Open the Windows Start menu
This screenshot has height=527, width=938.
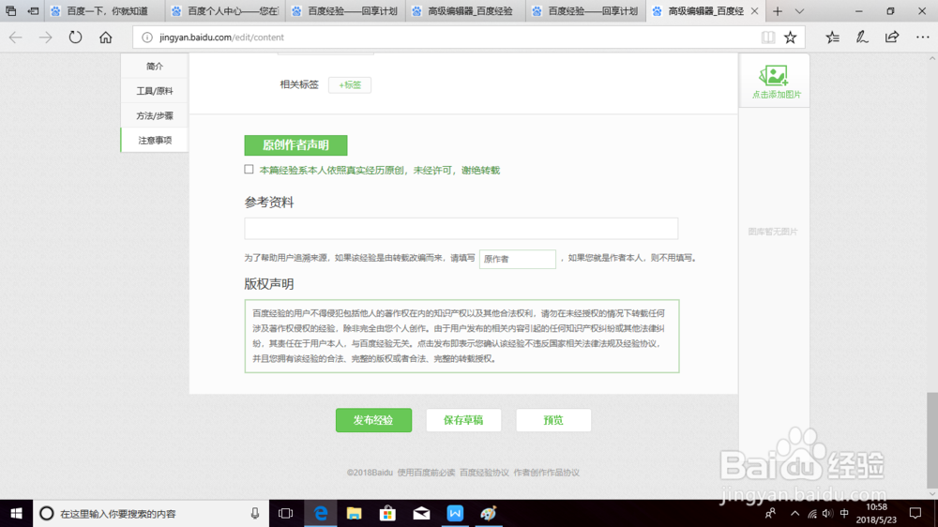pyautogui.click(x=16, y=513)
